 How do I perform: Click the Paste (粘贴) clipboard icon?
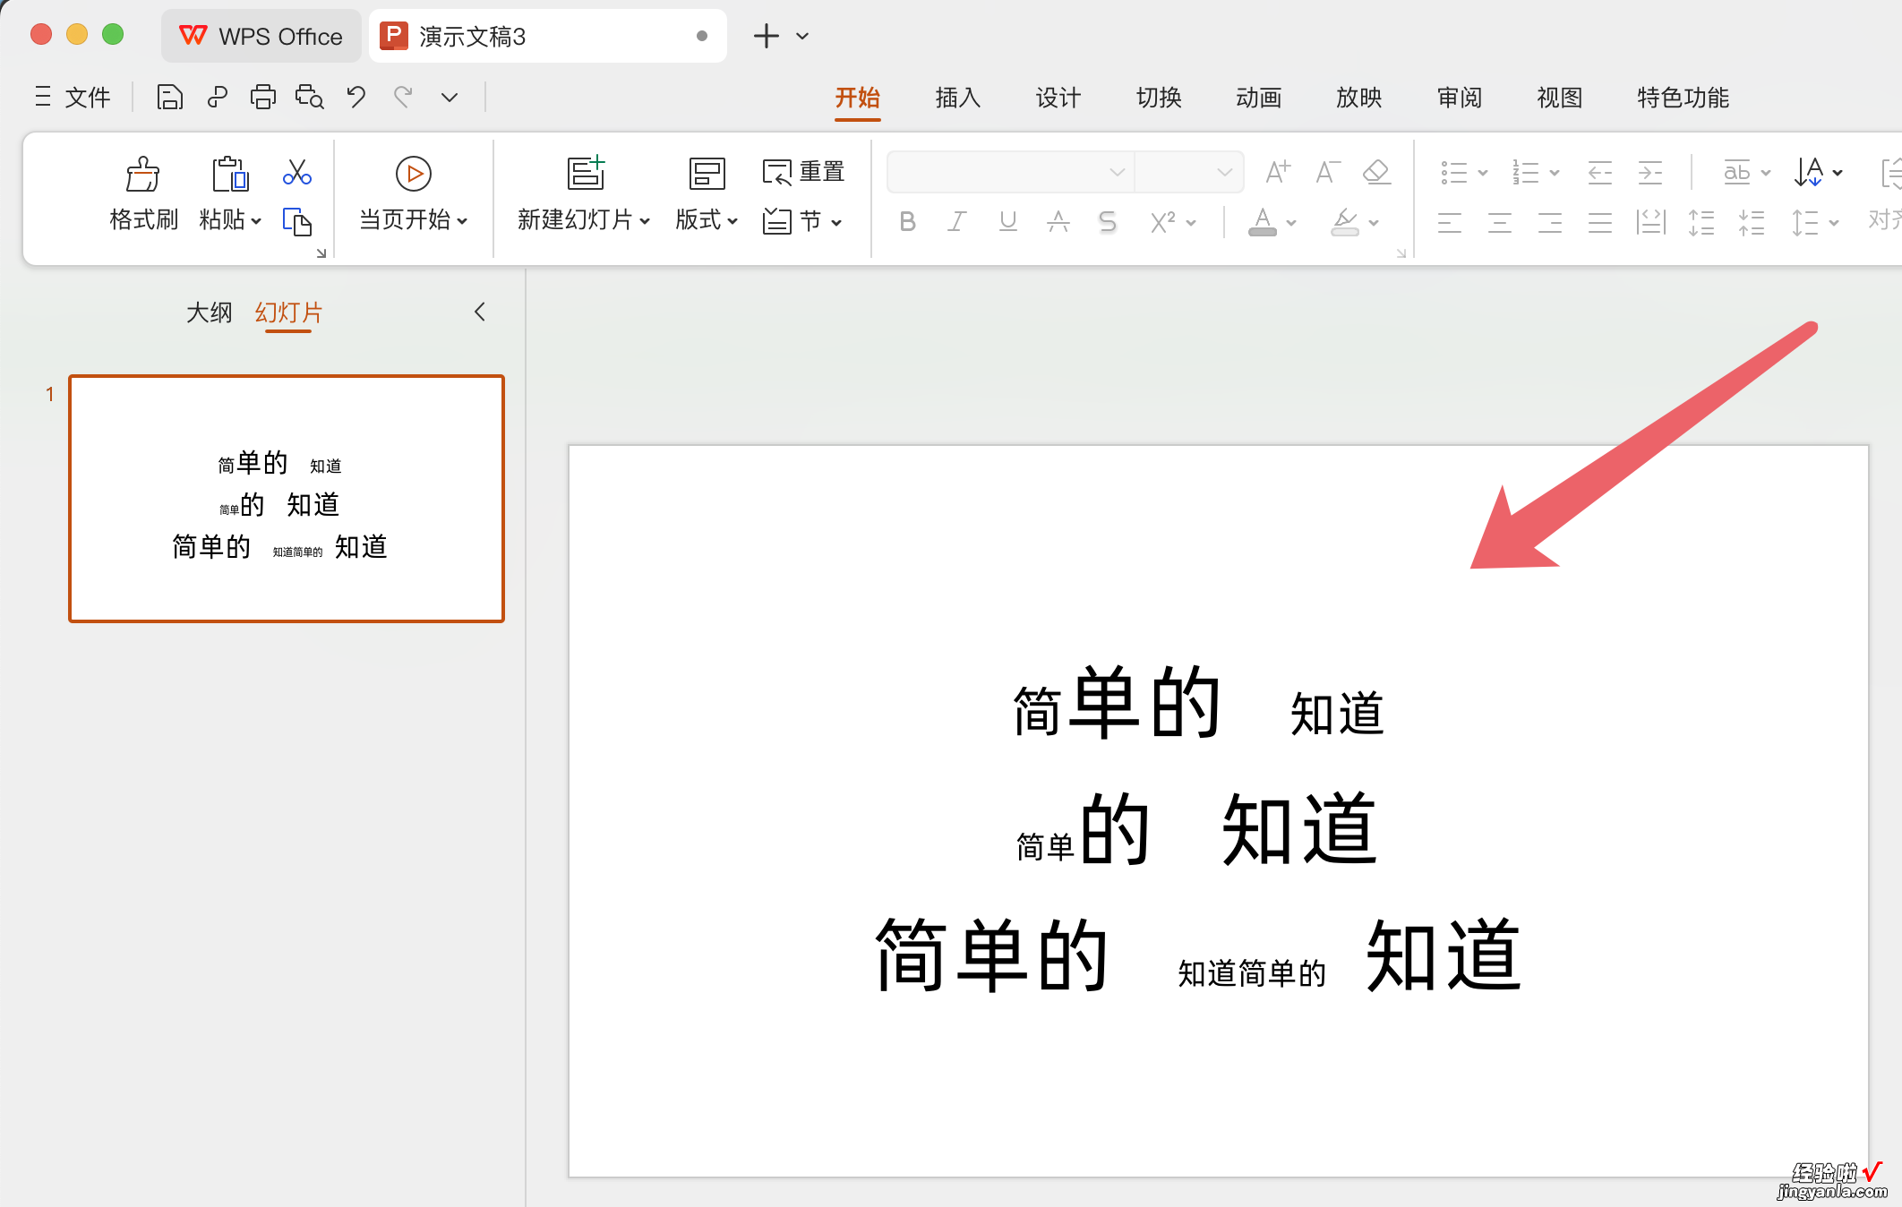229,175
